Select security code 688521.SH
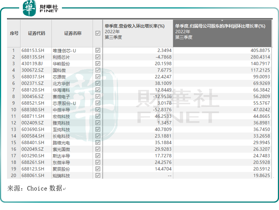The width and height of the screenshot is (279, 210). point(33,103)
